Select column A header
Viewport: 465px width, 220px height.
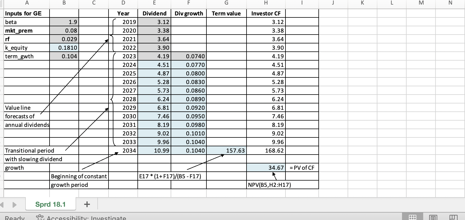tap(27, 3)
